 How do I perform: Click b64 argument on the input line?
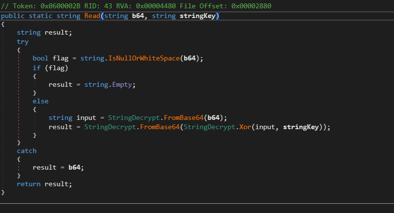(214, 118)
